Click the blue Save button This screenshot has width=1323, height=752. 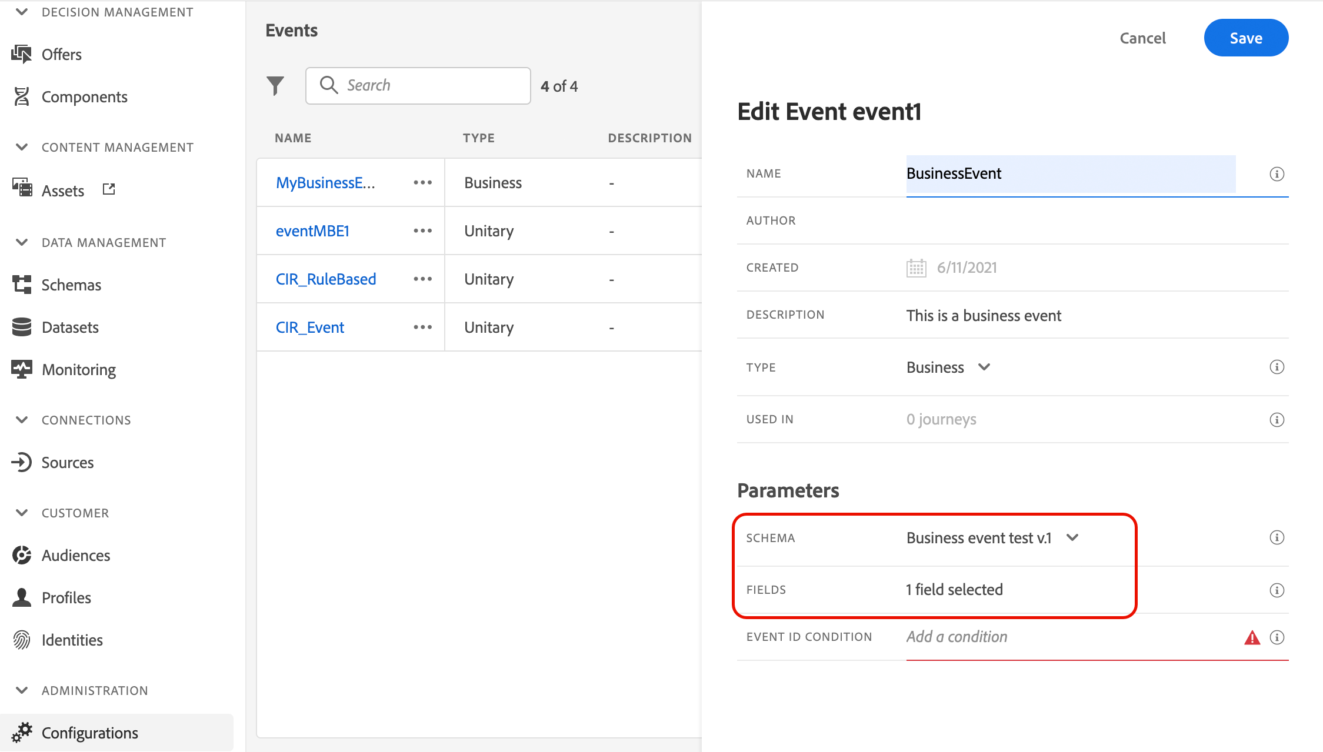pyautogui.click(x=1245, y=38)
